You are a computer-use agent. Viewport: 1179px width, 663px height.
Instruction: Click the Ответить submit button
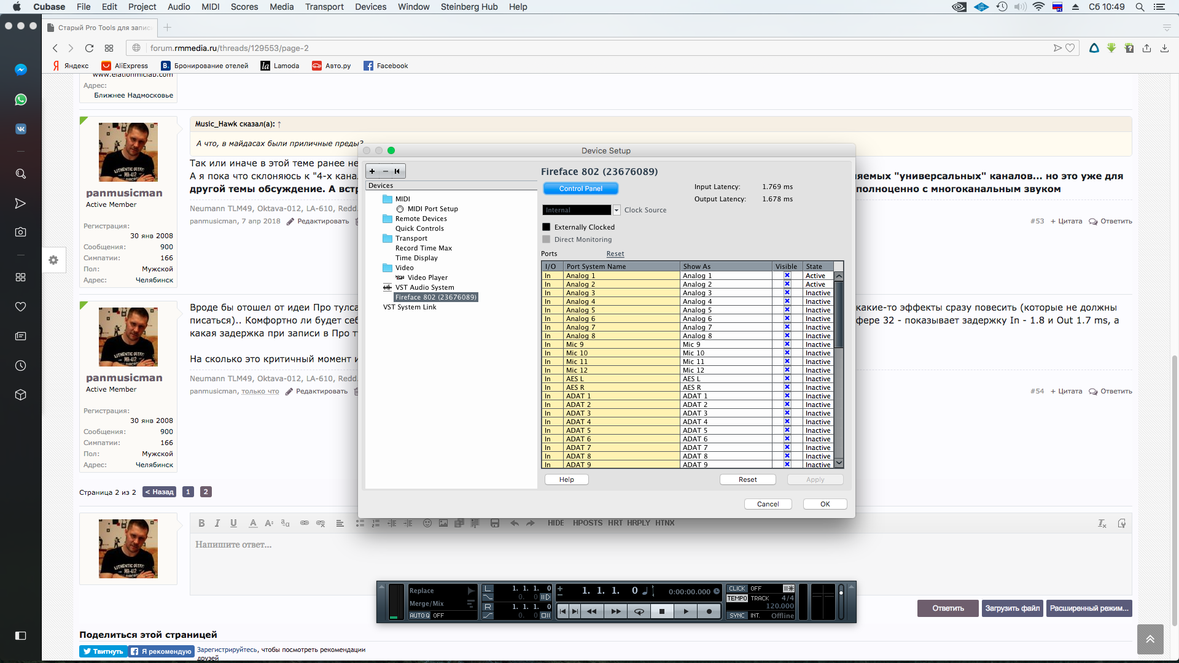[947, 608]
